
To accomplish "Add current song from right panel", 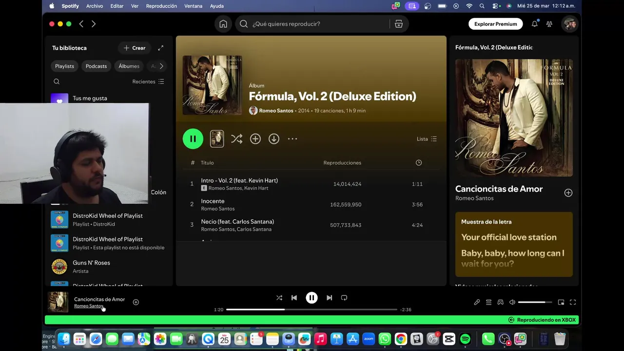I will pos(568,193).
